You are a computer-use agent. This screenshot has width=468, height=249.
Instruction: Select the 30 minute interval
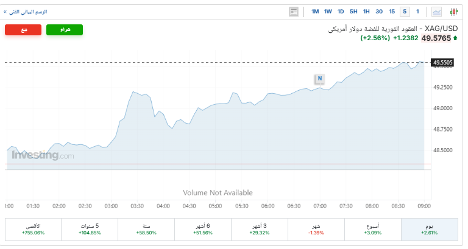[379, 12]
